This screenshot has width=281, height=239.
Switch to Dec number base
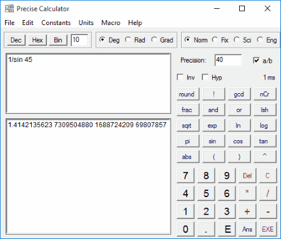click(16, 40)
